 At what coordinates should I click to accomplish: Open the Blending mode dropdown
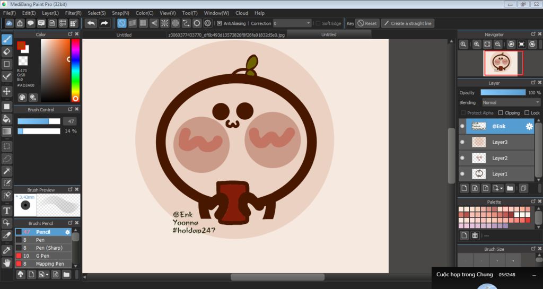coord(511,102)
